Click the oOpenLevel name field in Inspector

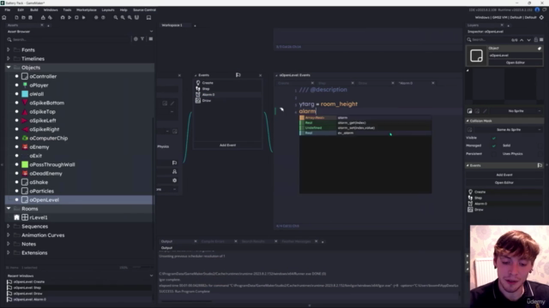pos(515,56)
